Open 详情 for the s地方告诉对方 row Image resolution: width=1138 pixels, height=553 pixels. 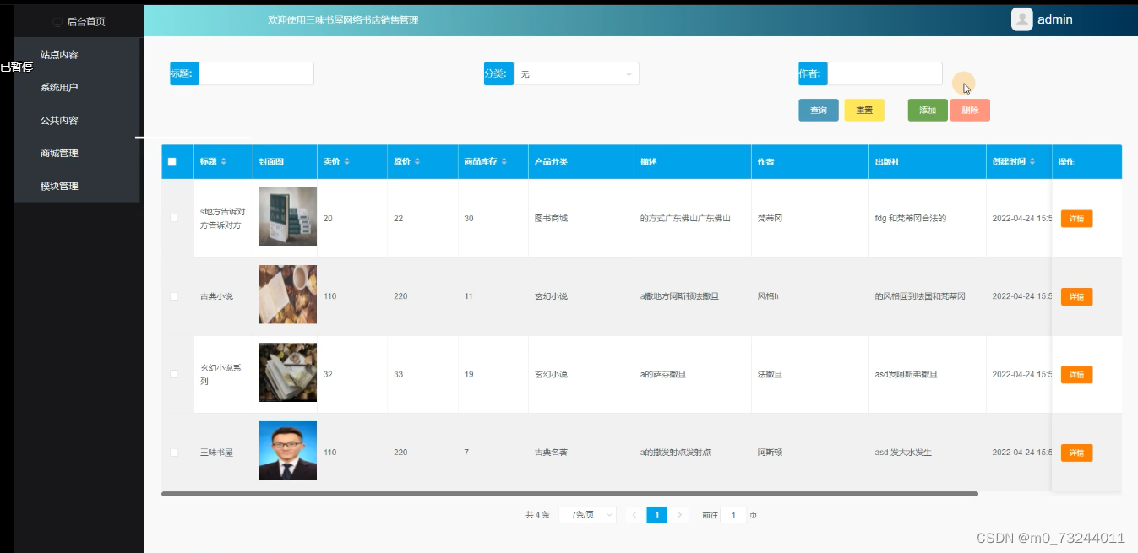1076,219
